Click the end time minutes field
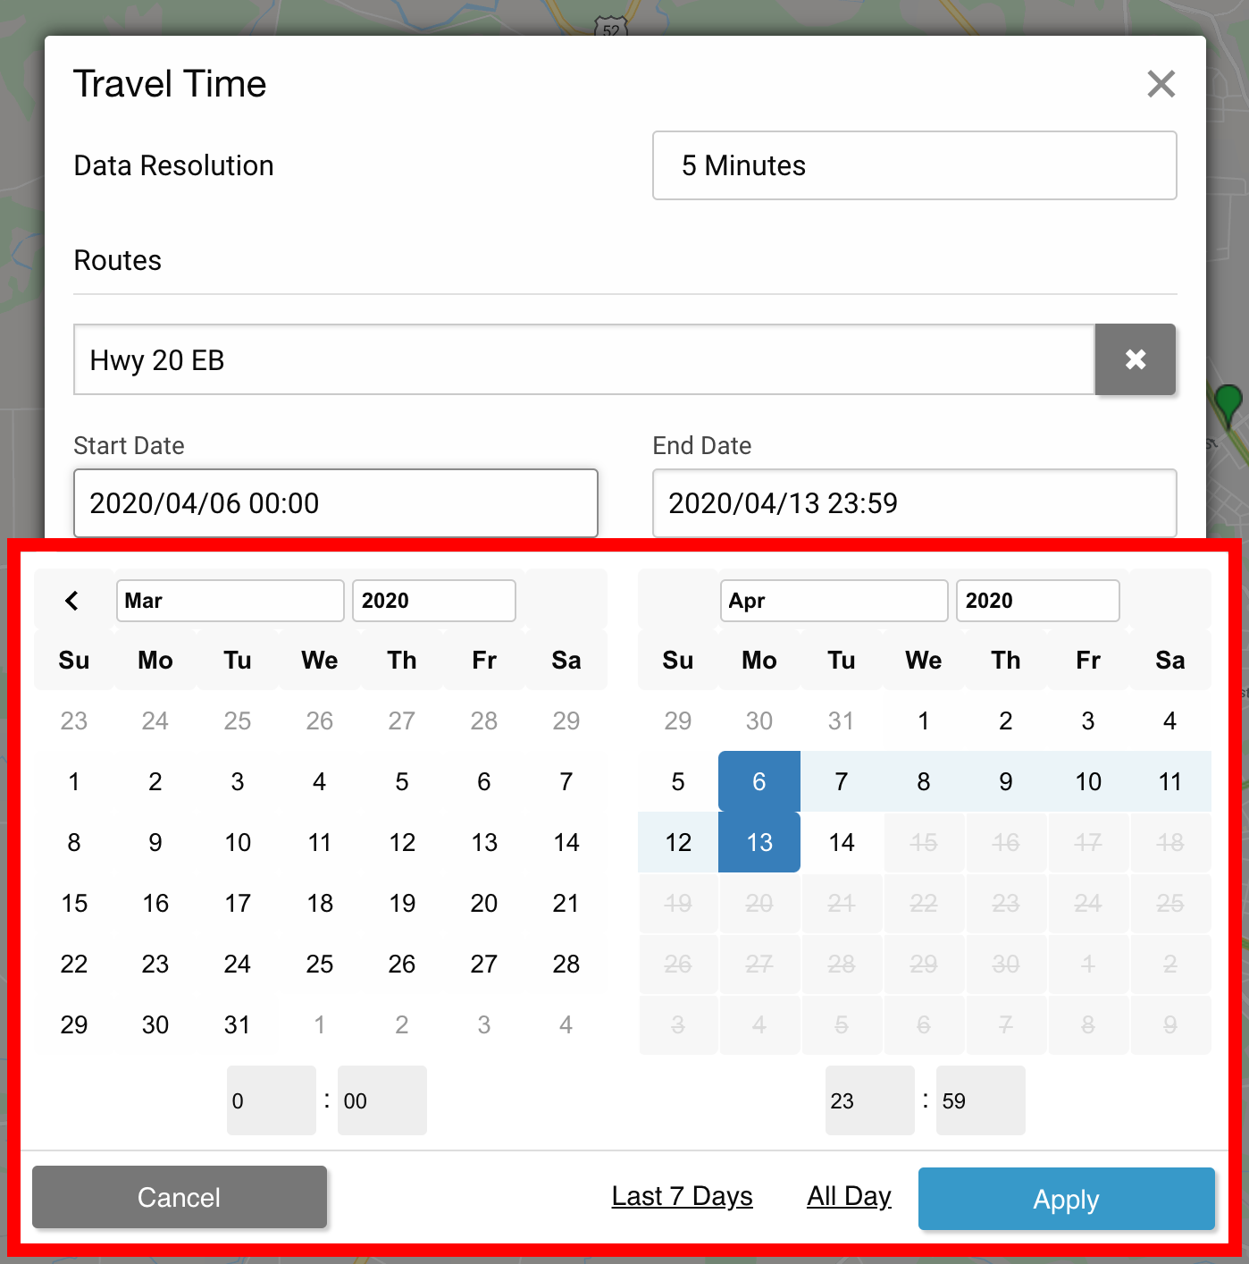The width and height of the screenshot is (1249, 1264). pos(979,1100)
